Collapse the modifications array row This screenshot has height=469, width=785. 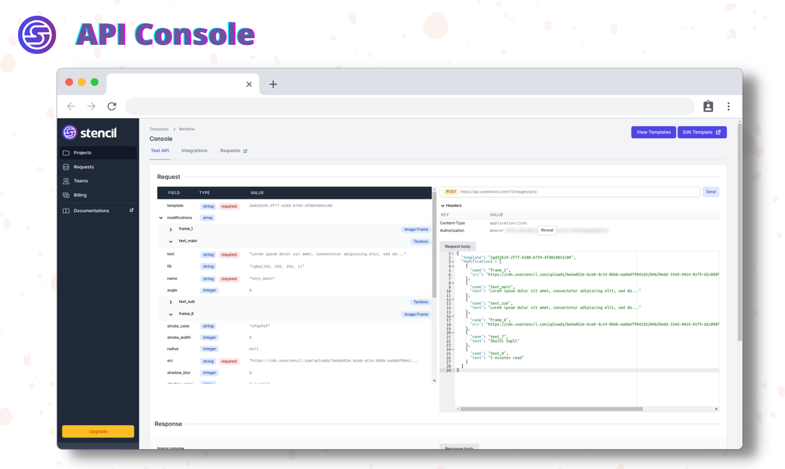pyautogui.click(x=161, y=218)
